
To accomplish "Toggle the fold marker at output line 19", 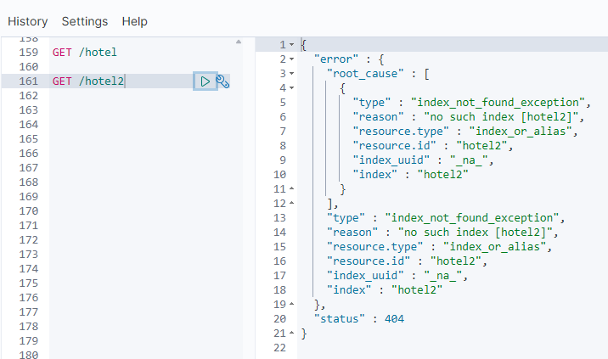I will (x=291, y=305).
